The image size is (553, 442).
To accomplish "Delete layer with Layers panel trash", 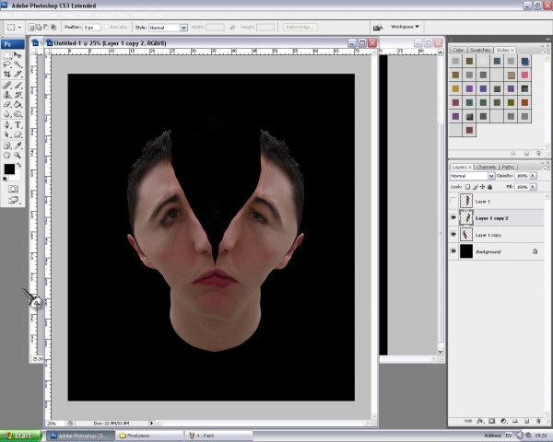I will click(538, 421).
